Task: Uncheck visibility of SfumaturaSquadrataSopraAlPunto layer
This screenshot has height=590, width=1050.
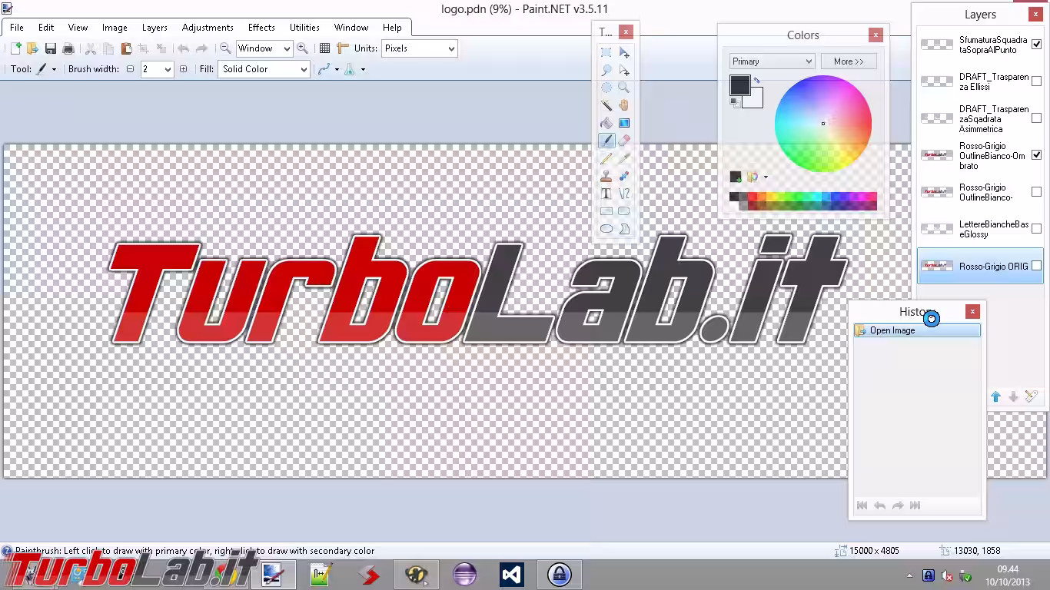Action: pos(1036,44)
